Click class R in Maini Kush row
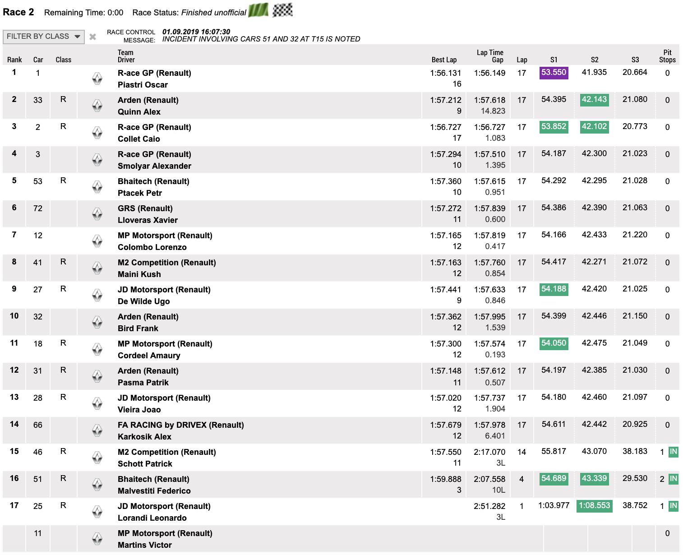Viewport: 683px width, 555px height. 63,262
